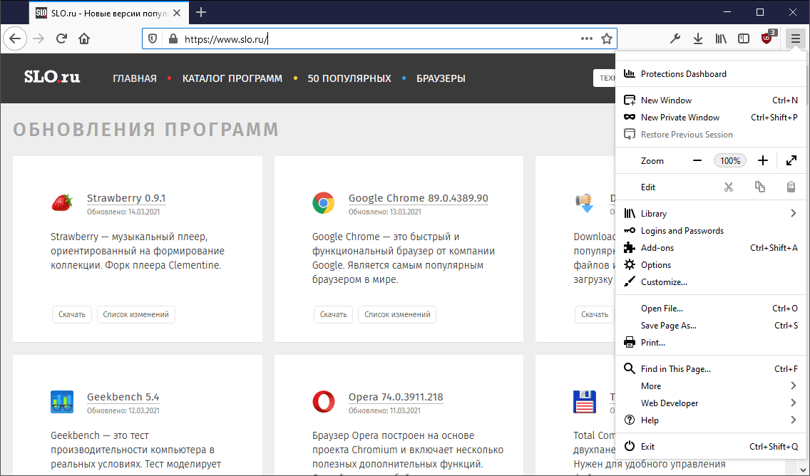Choose Restore Previous Session

tap(710, 134)
